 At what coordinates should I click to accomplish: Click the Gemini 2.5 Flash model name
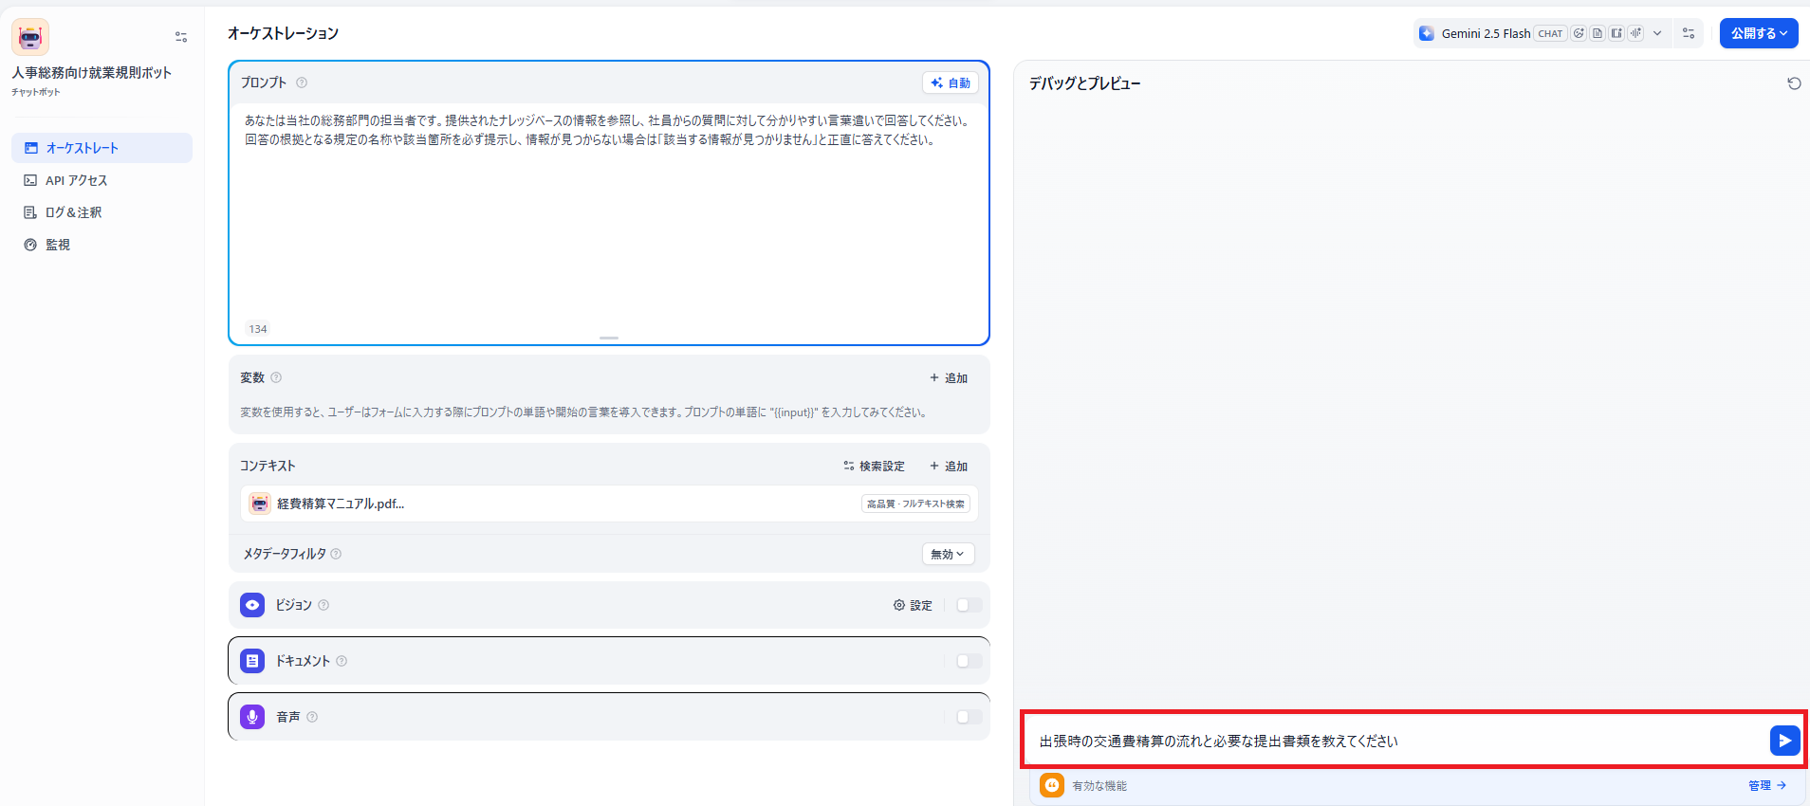click(x=1486, y=33)
